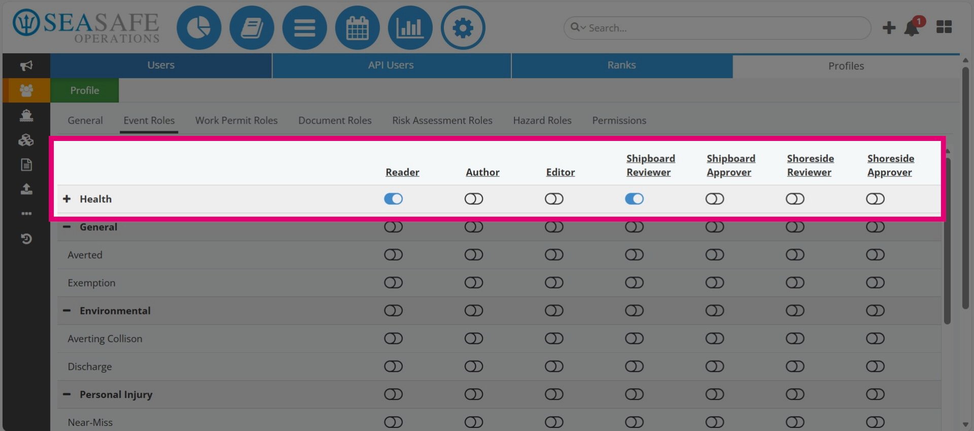Open the hamburger list menu icon
This screenshot has height=431, width=974.
point(304,28)
